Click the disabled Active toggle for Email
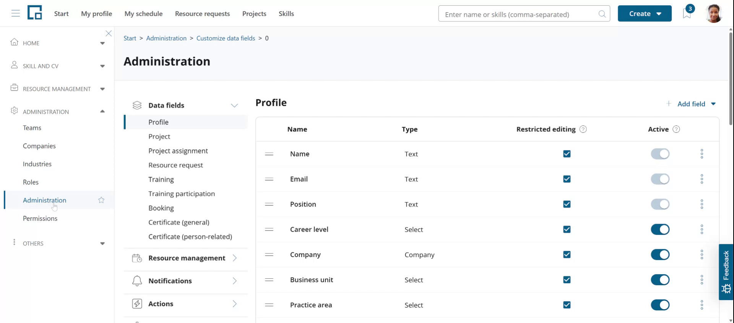This screenshot has width=734, height=323. coord(660,179)
